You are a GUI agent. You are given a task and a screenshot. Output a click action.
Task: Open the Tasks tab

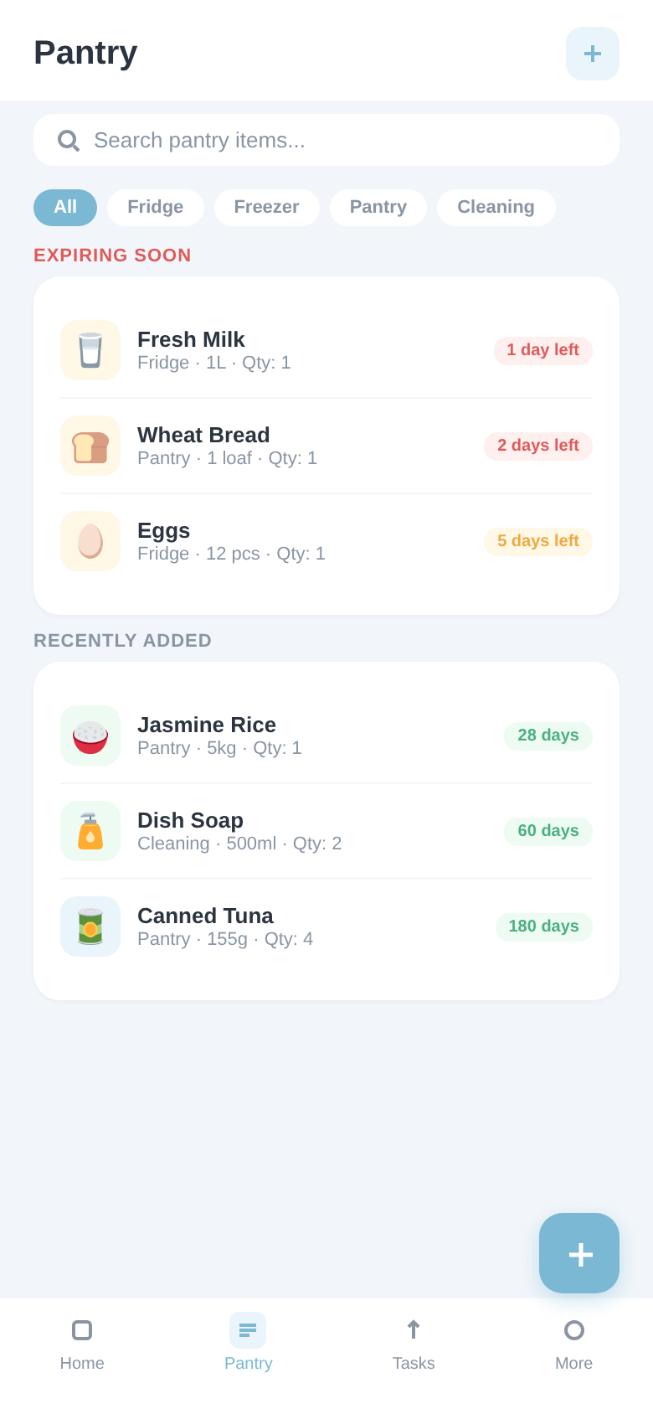[414, 1342]
